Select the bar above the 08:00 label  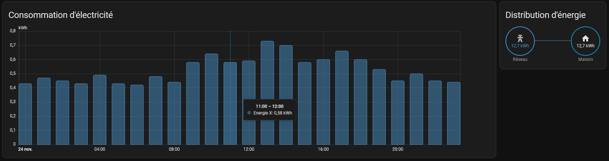point(174,113)
